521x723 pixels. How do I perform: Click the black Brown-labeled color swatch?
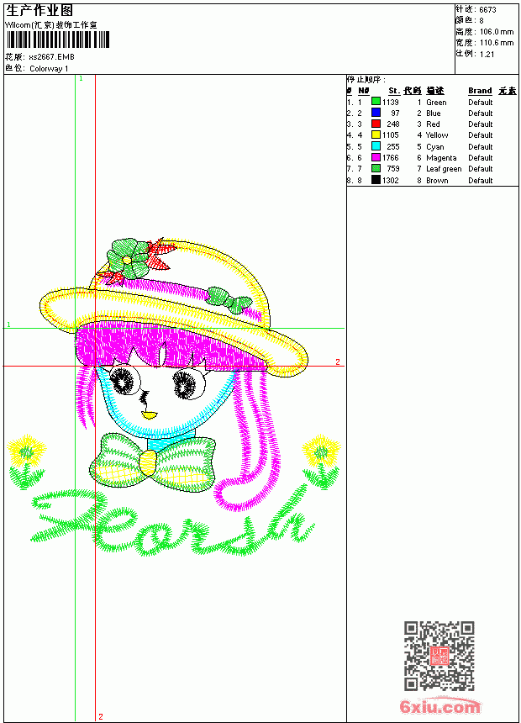click(376, 180)
